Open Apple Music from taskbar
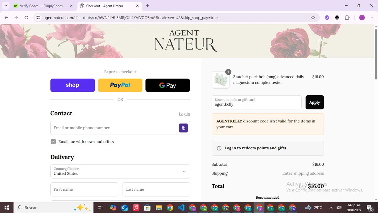378x213 pixels. tap(136, 208)
